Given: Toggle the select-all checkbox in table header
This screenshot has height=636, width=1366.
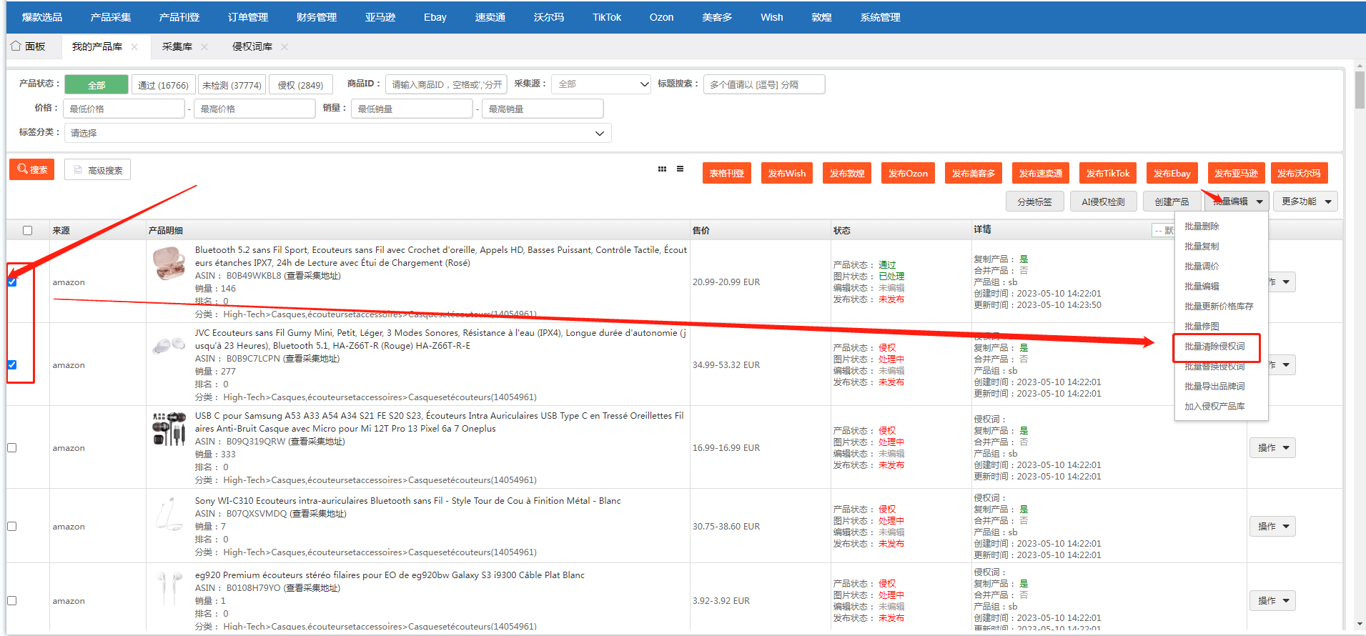Looking at the screenshot, I should click(x=27, y=230).
